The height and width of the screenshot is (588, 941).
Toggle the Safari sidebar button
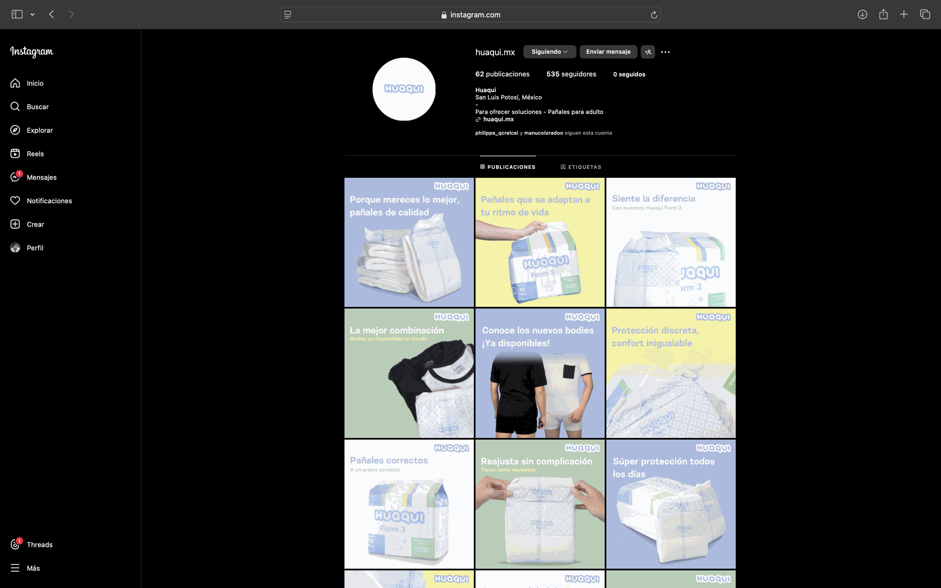[x=17, y=15]
